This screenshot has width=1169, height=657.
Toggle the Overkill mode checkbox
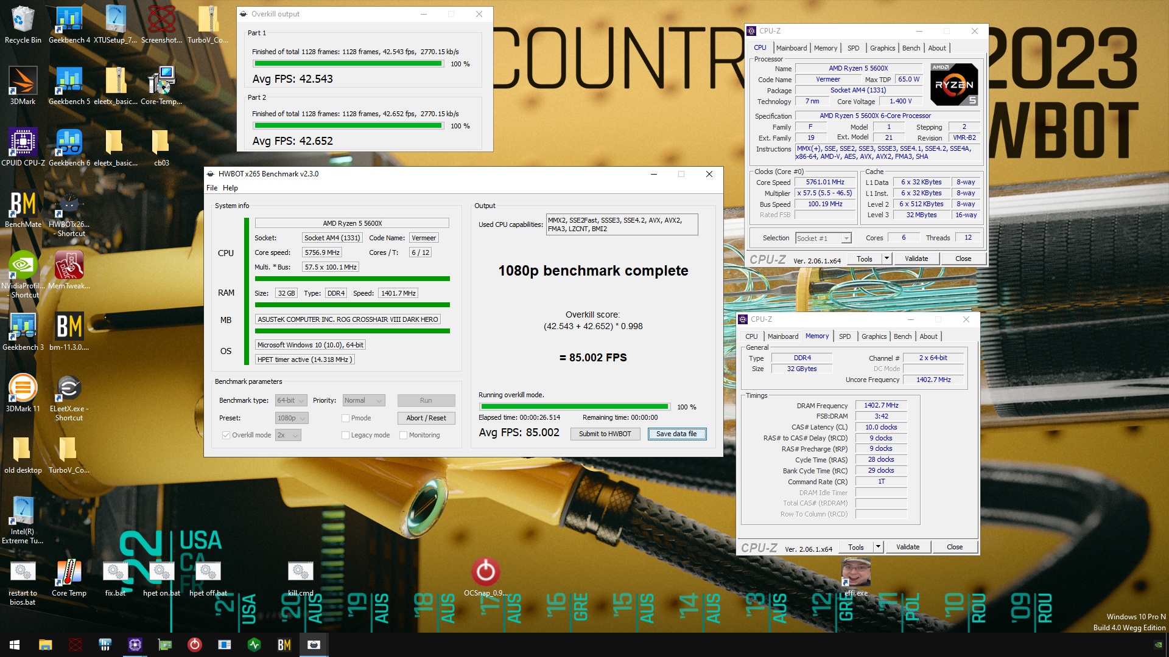(226, 435)
